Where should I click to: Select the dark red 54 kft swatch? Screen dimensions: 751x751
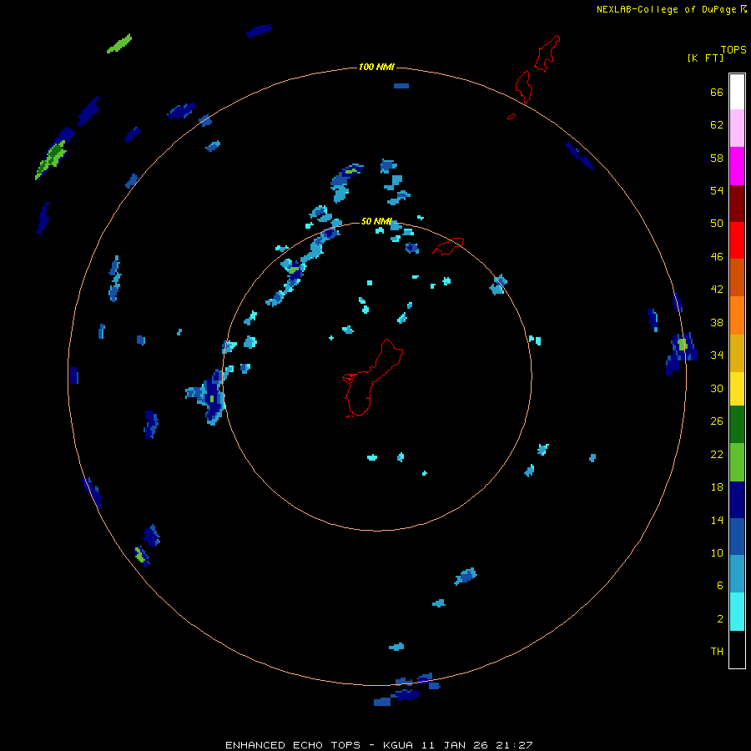coord(737,204)
